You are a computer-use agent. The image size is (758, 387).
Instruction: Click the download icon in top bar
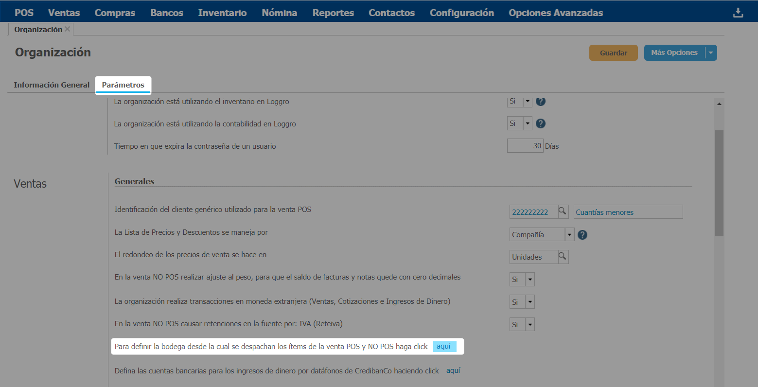coord(738,13)
